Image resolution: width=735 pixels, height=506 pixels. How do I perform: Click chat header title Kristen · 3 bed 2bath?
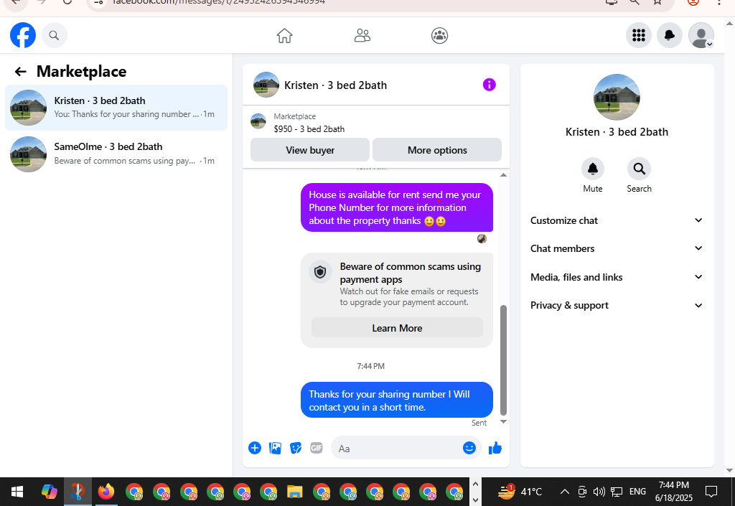(x=336, y=85)
